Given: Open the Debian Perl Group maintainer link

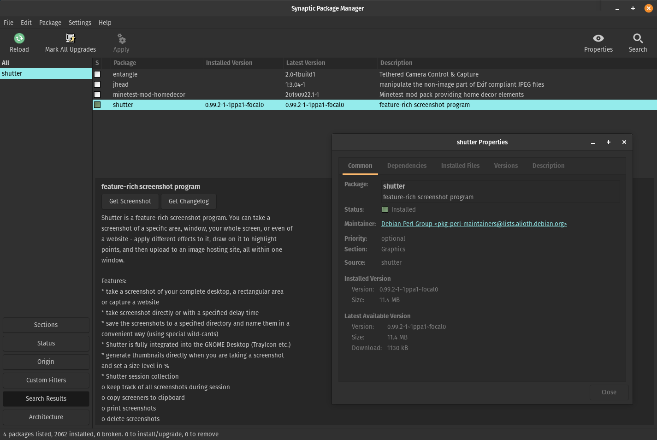Looking at the screenshot, I should click(x=474, y=224).
